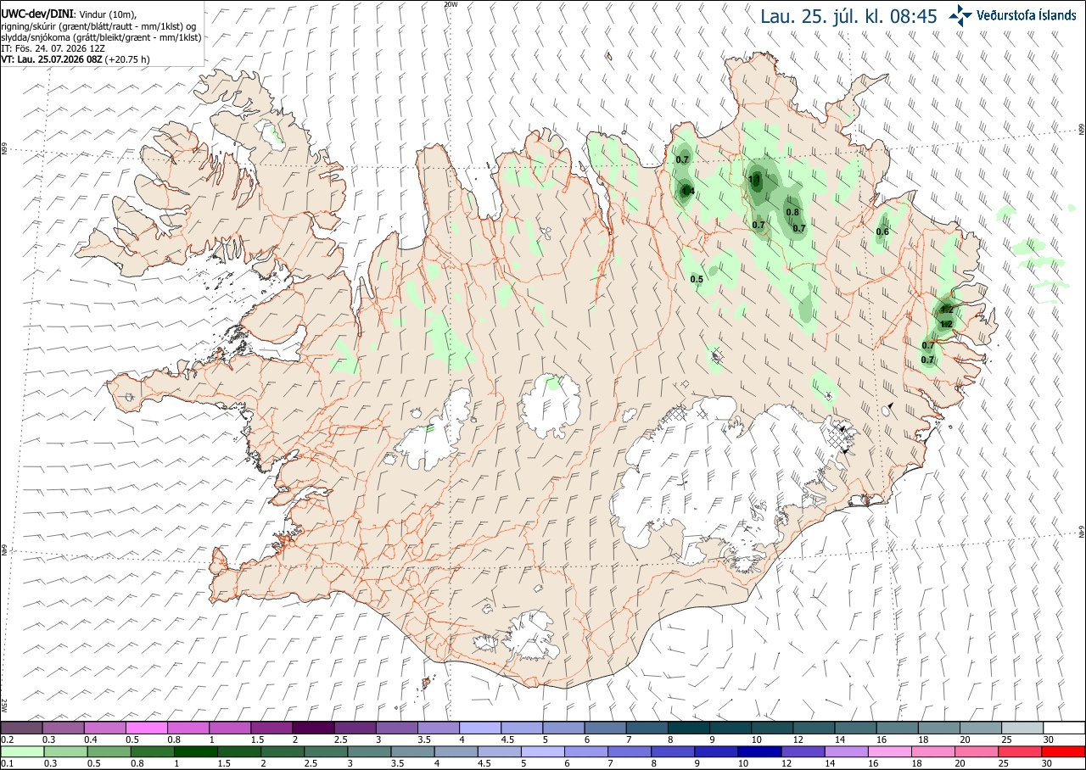This screenshot has width=1086, height=770.
Task: Pick the bright pink swatch between 0.5 and 0.8
Action: [146, 728]
